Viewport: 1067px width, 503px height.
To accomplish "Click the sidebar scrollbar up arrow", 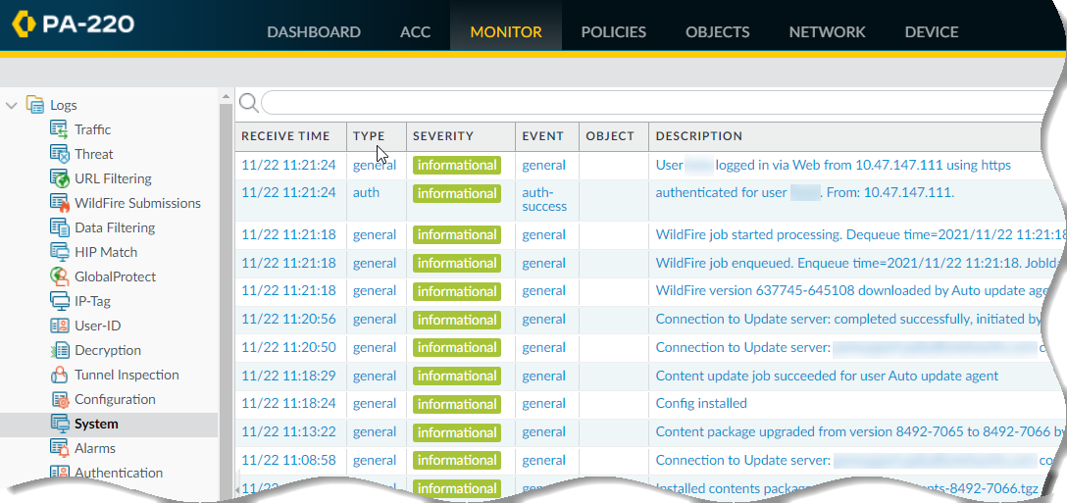I will tap(226, 97).
